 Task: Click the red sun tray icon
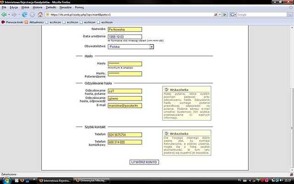(262, 180)
